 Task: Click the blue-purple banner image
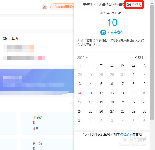coord(37,82)
